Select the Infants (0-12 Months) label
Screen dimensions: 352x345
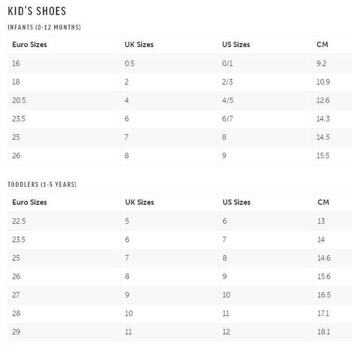click(x=44, y=28)
